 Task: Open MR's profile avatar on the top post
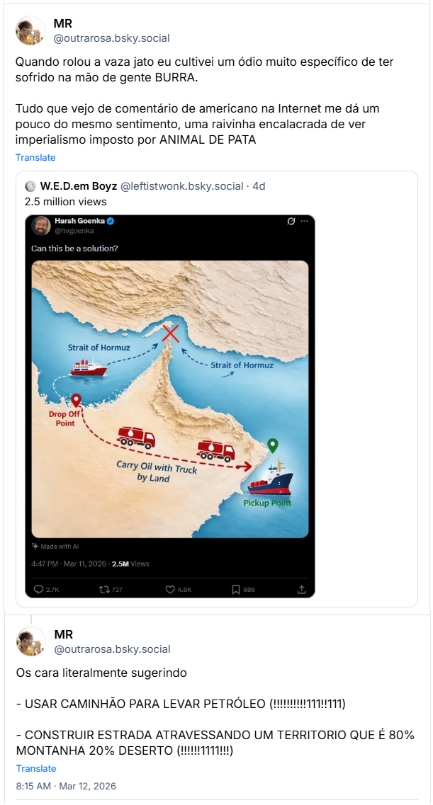click(x=30, y=30)
